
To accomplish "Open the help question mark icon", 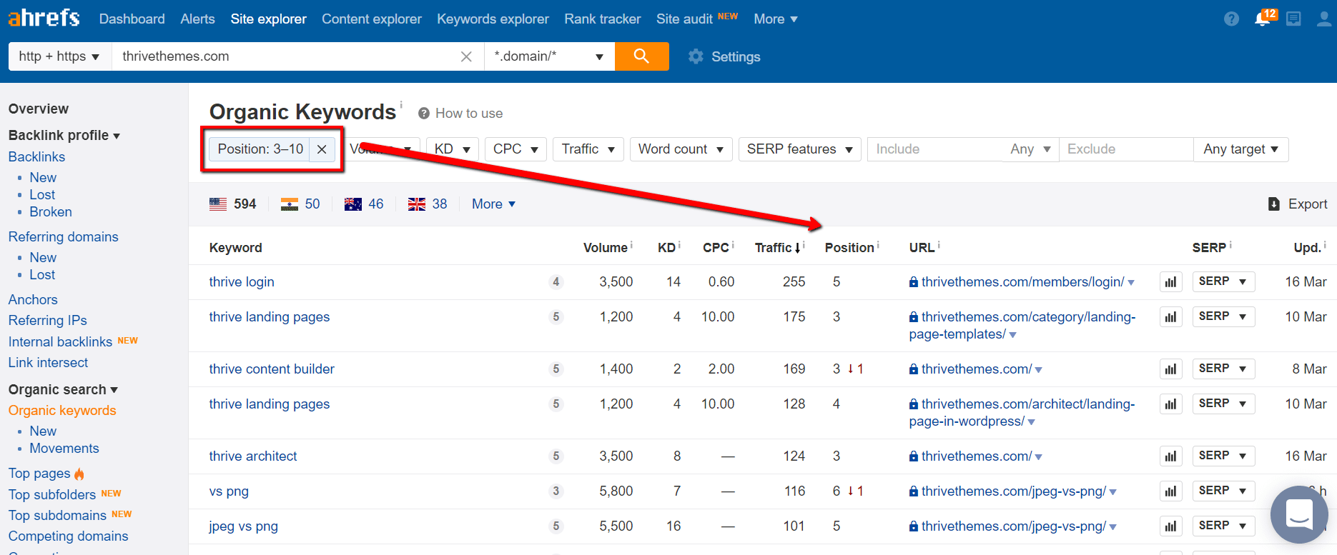I will pos(1231,19).
